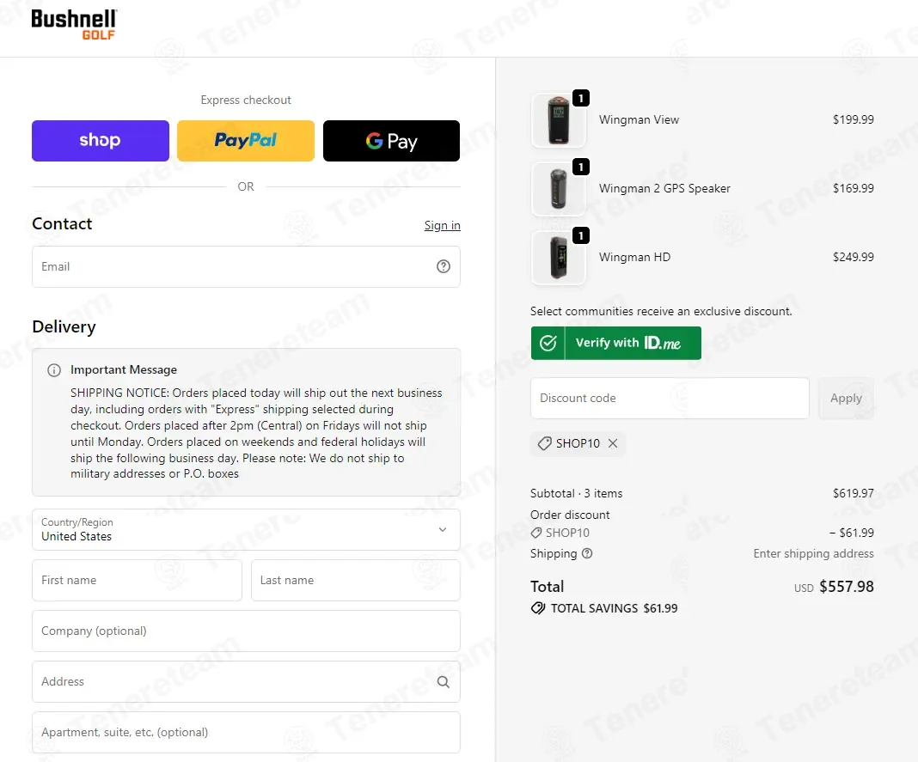The image size is (918, 762).
Task: Click Verify with ID.me button
Action: click(x=616, y=343)
